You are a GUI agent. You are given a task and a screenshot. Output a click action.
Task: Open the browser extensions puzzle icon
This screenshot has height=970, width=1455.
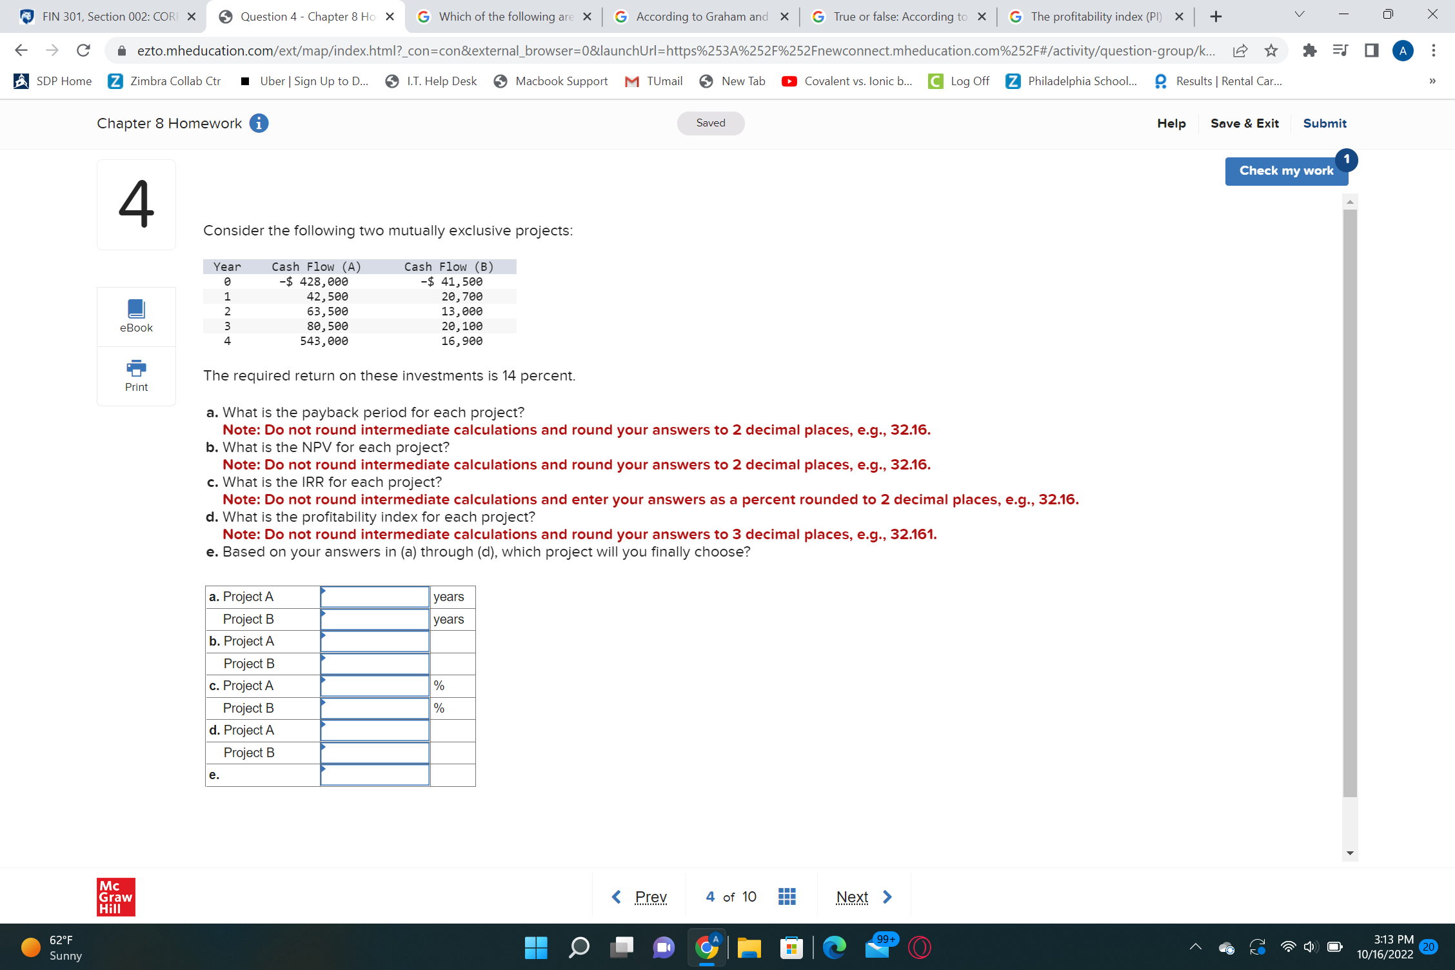[x=1309, y=50]
